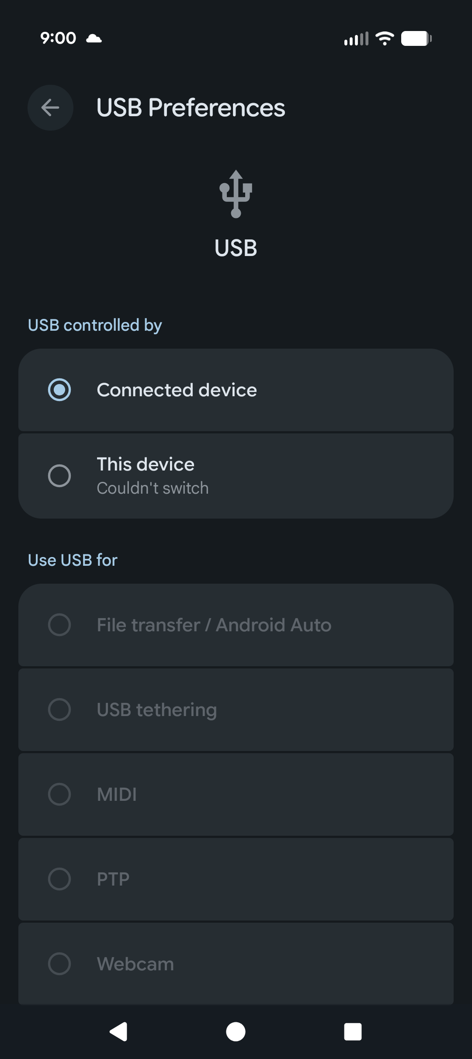Choose the Webcam radio option
Screen dimensions: 472x1059
(59, 964)
